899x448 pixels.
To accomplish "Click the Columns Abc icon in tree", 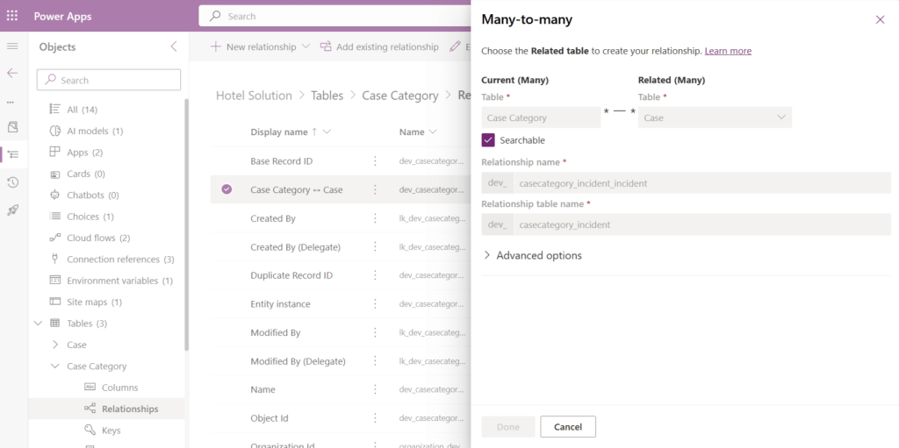I will (90, 388).
